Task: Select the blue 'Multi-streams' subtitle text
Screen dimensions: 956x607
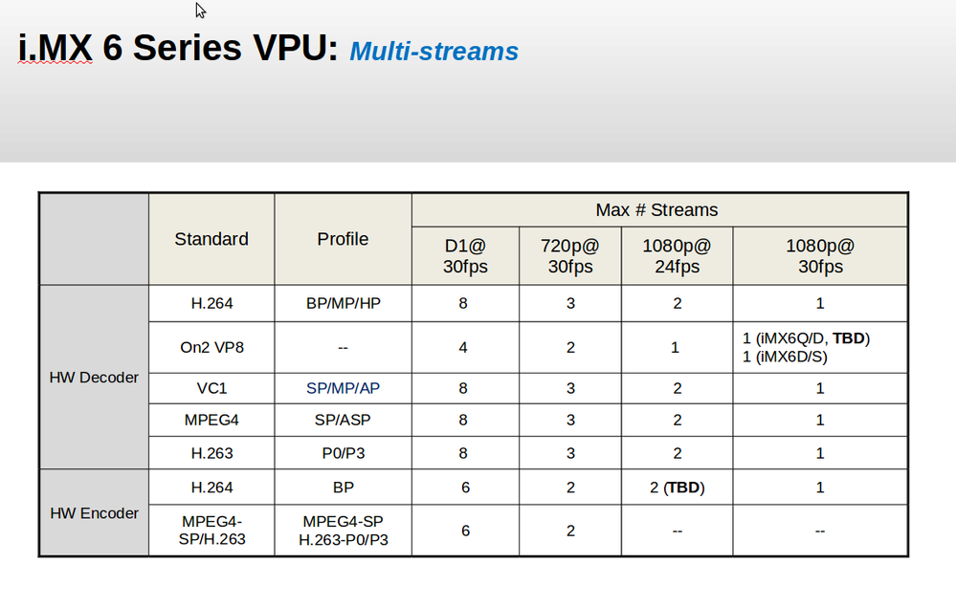Action: 434,51
